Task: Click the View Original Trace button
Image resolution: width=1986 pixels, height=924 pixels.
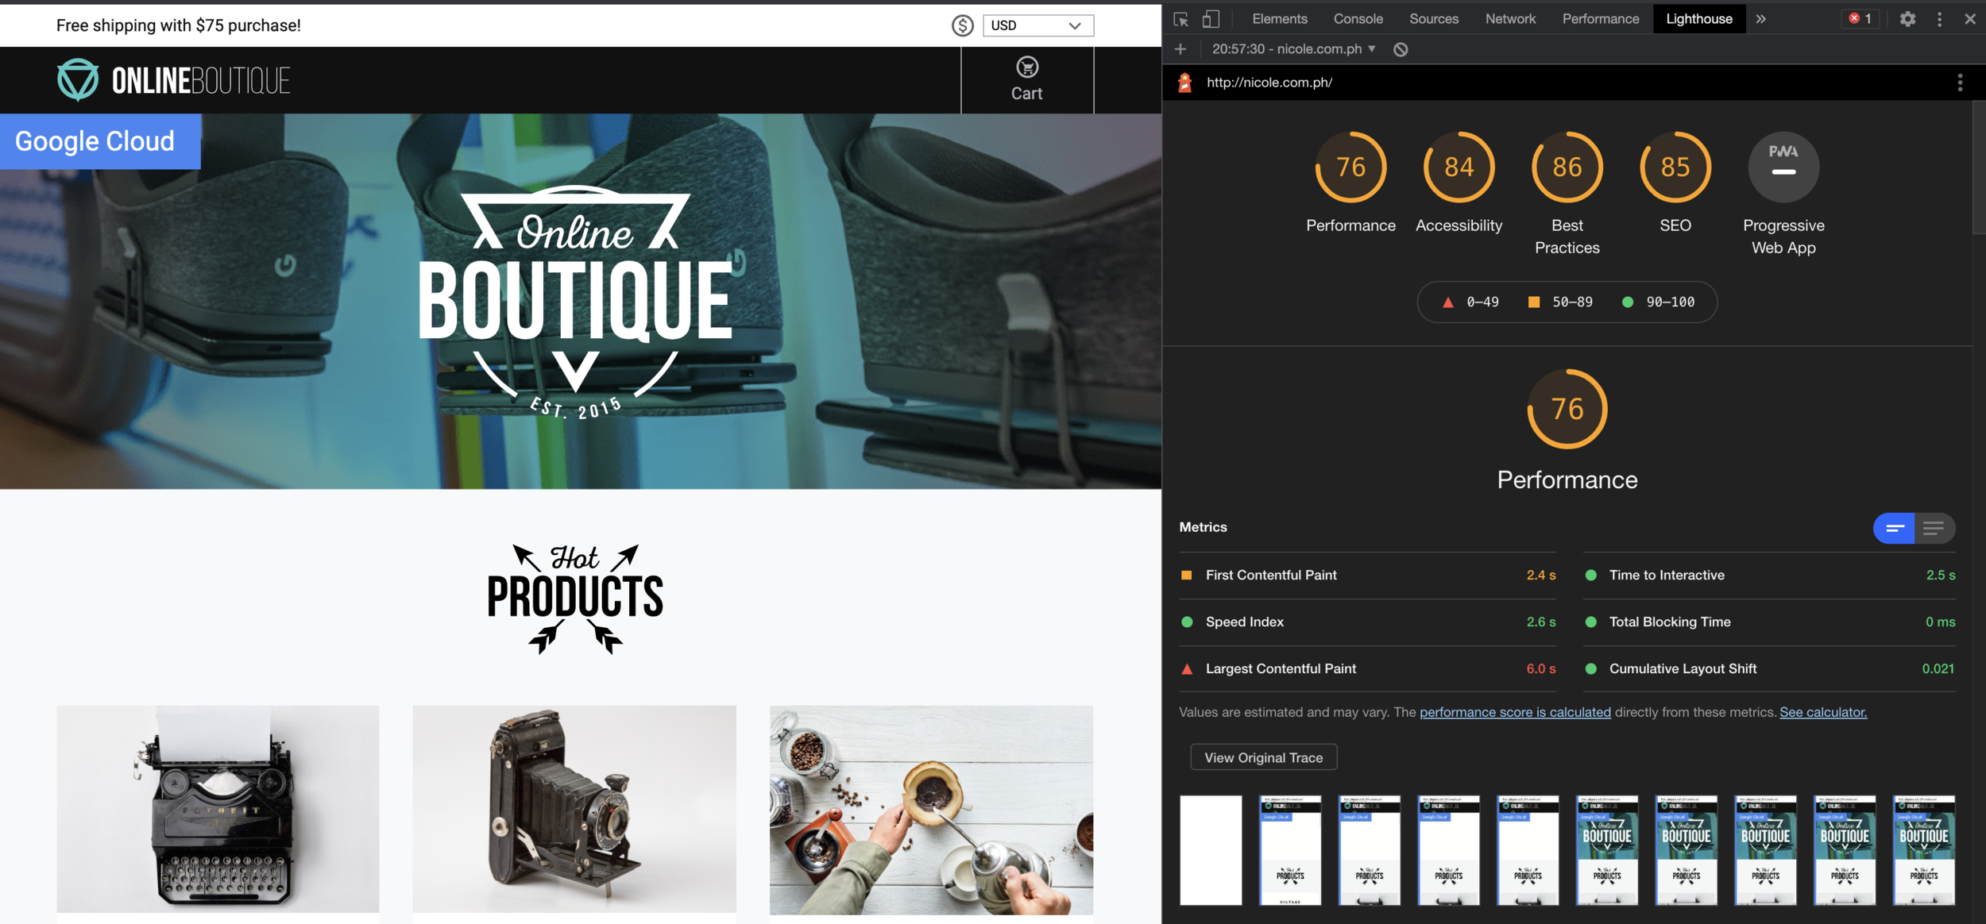Action: [x=1263, y=757]
